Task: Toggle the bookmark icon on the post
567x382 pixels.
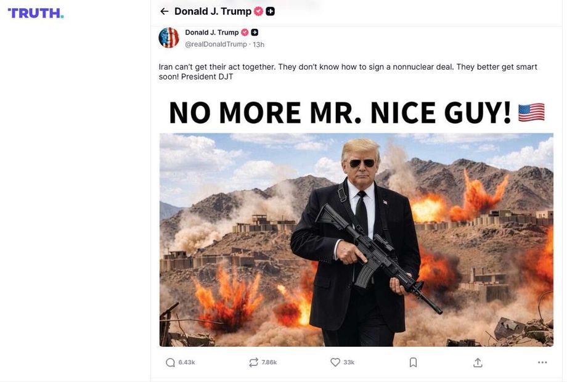Action: tap(413, 362)
